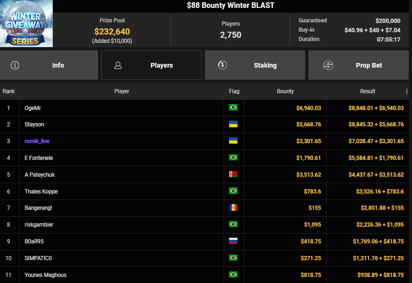Click the Result column header

click(367, 91)
